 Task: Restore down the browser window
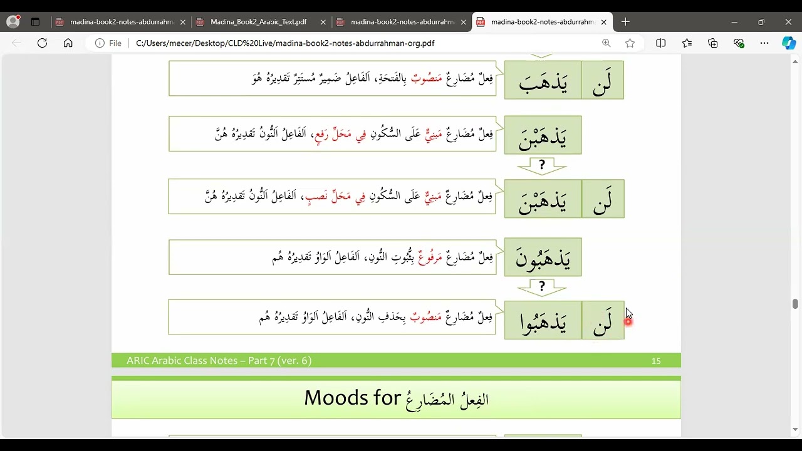point(761,22)
